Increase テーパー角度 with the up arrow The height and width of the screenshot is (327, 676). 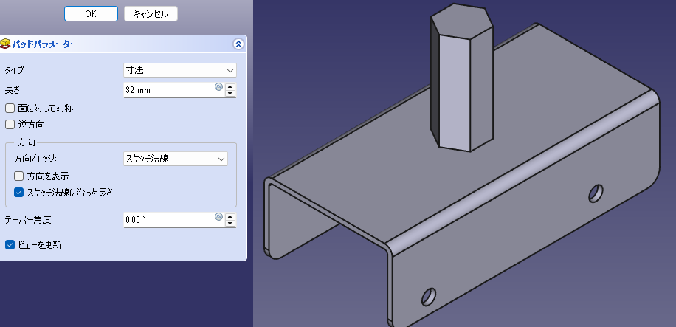click(230, 216)
